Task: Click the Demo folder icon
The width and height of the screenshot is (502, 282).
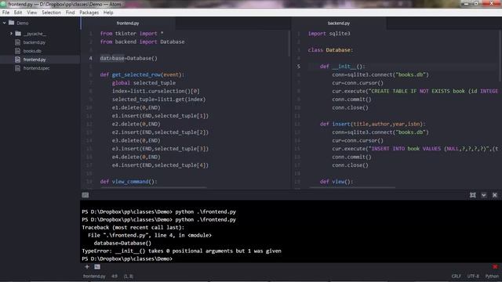Action: point(12,23)
